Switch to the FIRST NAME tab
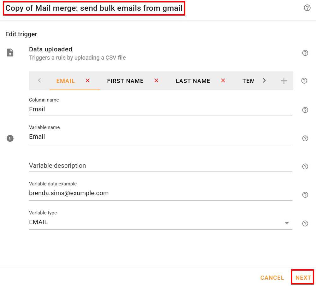316x286 pixels. [x=125, y=81]
